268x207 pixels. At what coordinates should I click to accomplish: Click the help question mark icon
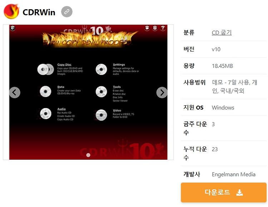click(x=163, y=28)
